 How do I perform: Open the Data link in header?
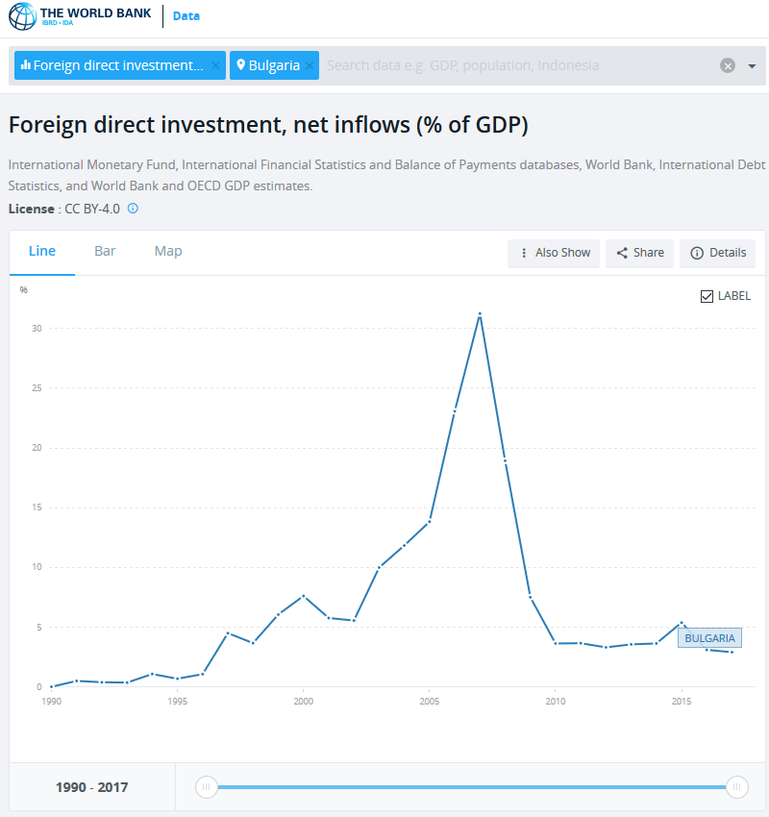coord(186,16)
